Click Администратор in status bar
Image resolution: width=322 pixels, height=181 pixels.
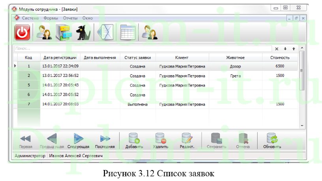(x=30, y=155)
